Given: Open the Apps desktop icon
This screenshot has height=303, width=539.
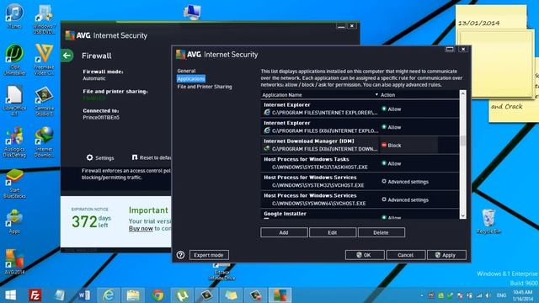Looking at the screenshot, I should pos(14,221).
